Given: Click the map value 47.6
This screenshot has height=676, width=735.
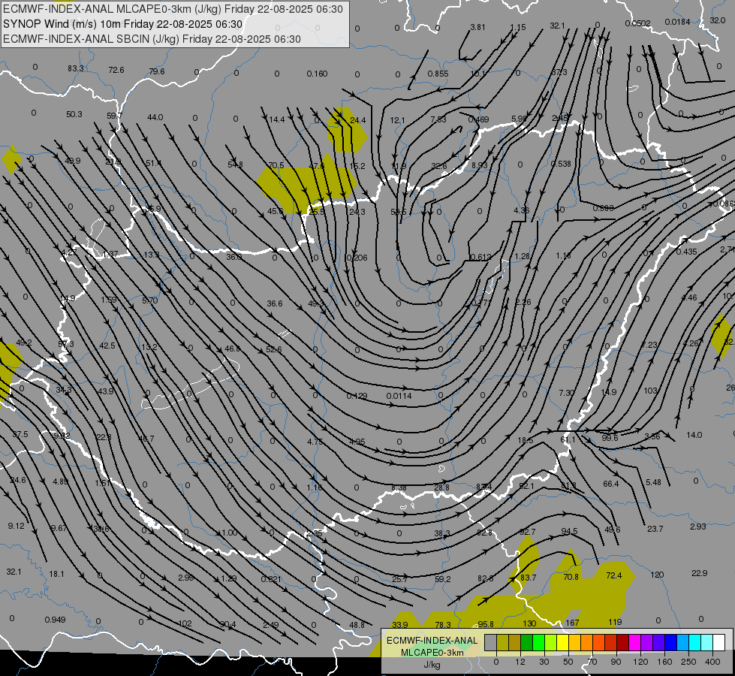Looking at the screenshot, I should [x=316, y=165].
